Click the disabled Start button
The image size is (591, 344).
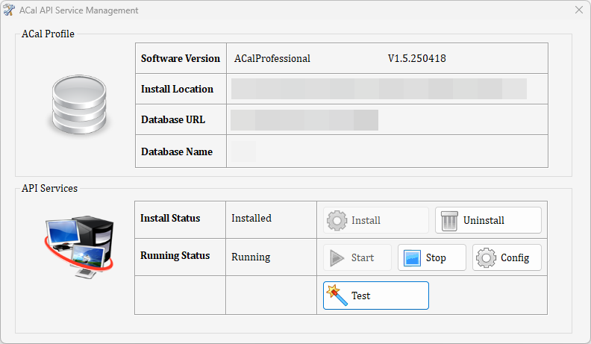point(357,257)
